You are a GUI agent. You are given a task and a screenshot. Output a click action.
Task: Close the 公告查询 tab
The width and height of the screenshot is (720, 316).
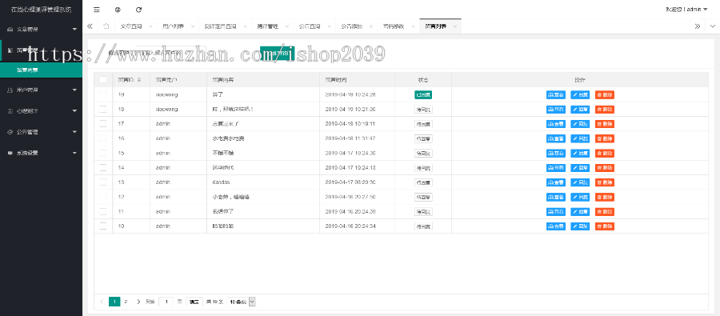pos(330,26)
